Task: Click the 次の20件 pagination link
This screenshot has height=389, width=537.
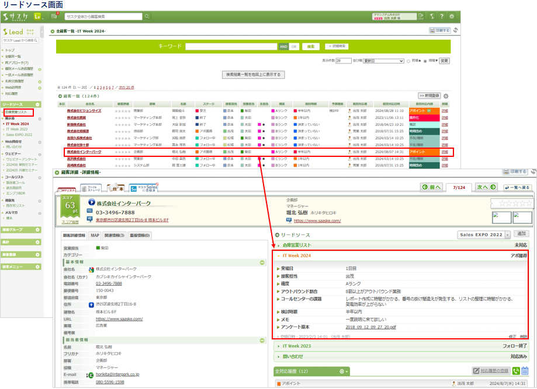Action: coord(126,87)
